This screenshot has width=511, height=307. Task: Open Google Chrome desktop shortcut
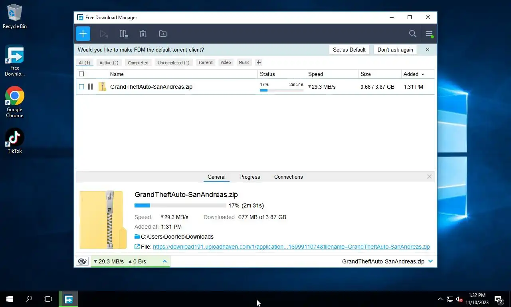[x=15, y=102]
